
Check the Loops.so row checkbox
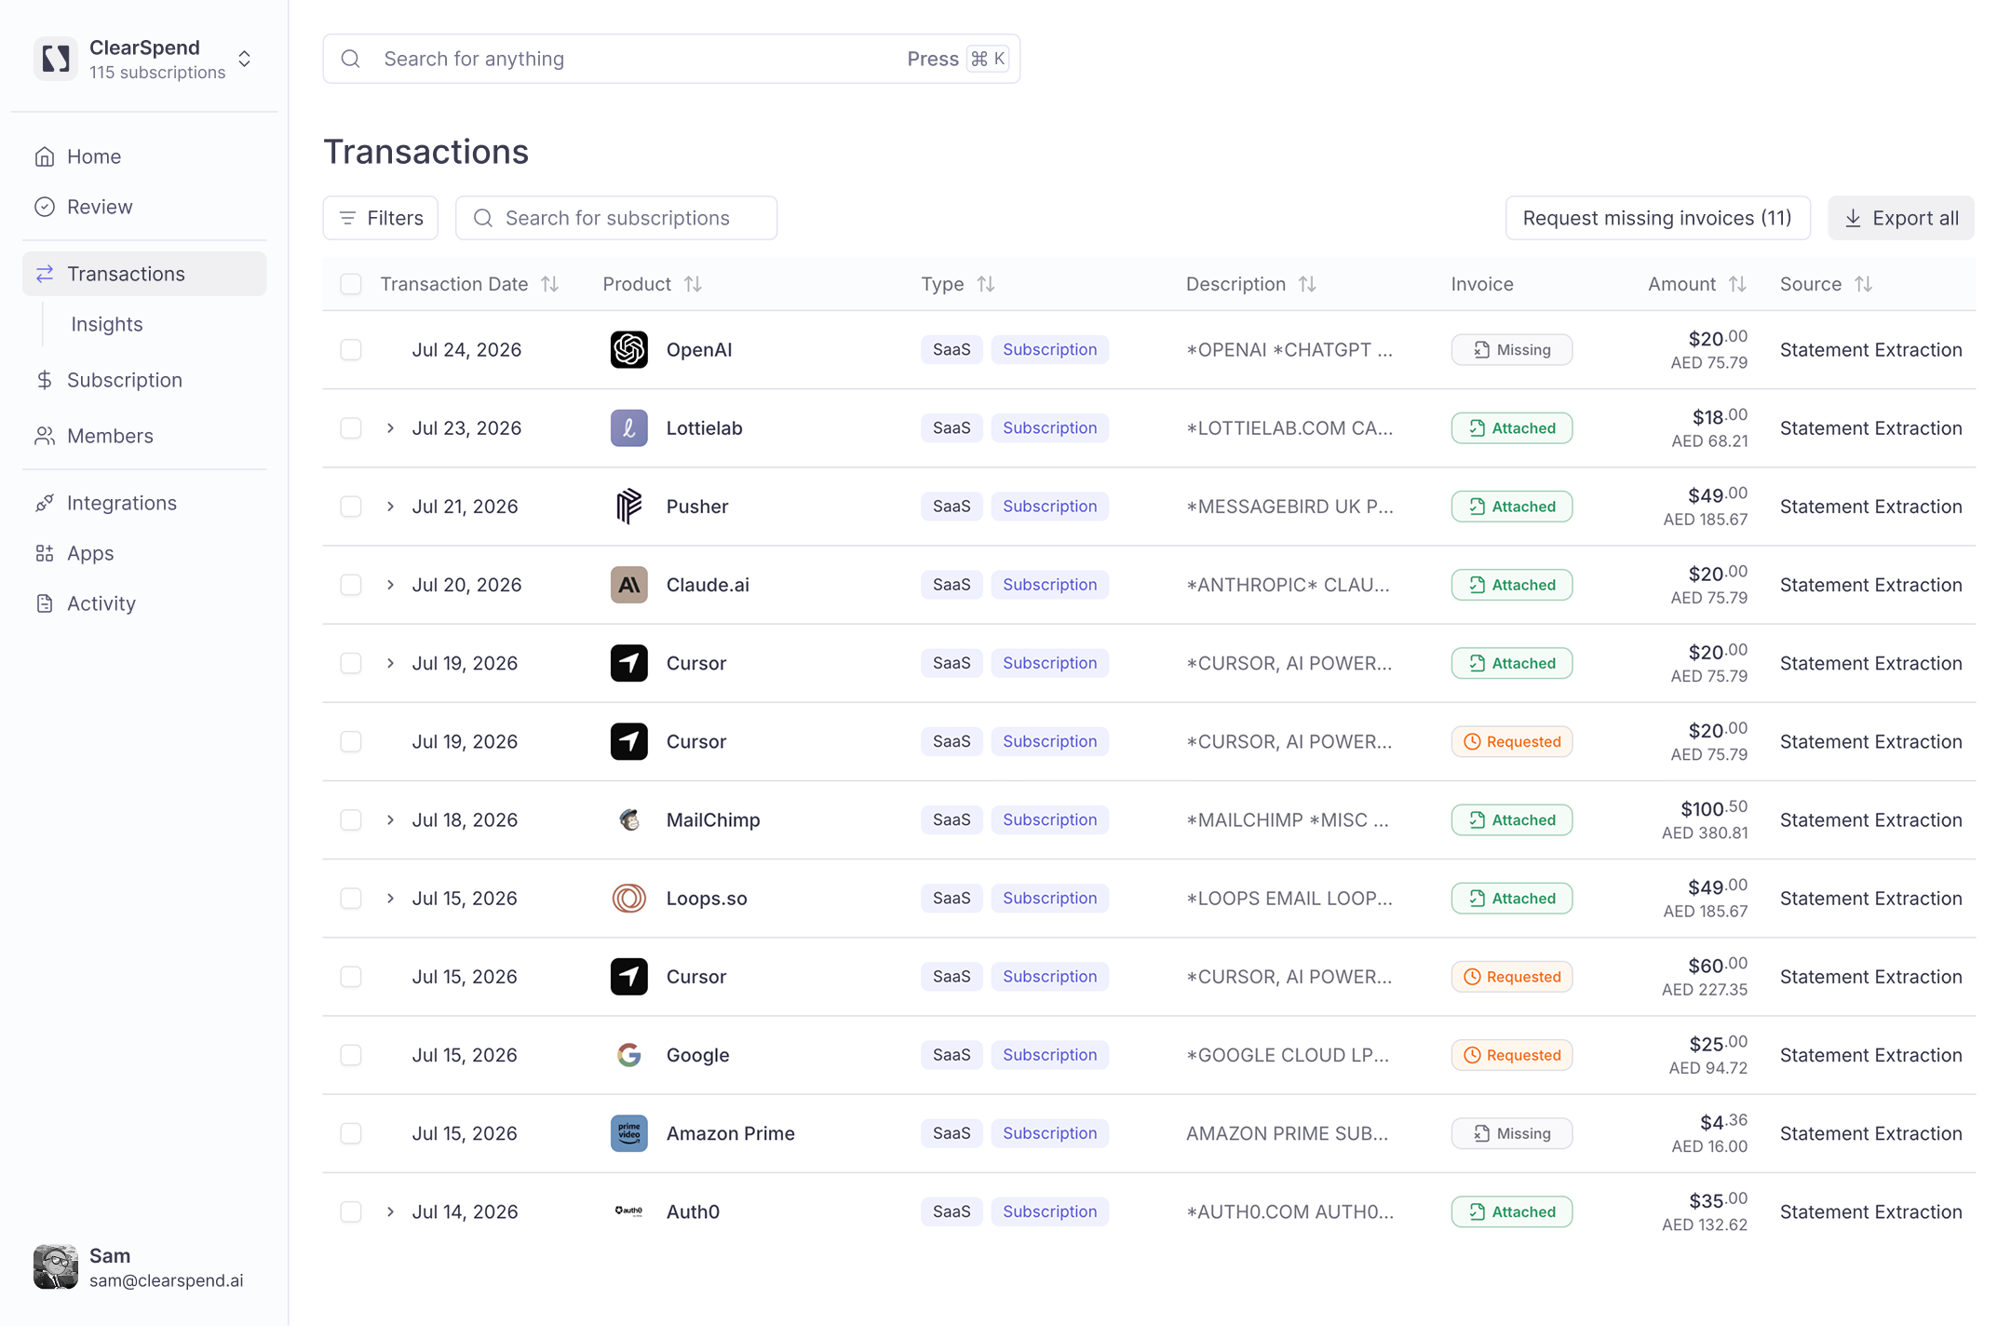click(351, 898)
